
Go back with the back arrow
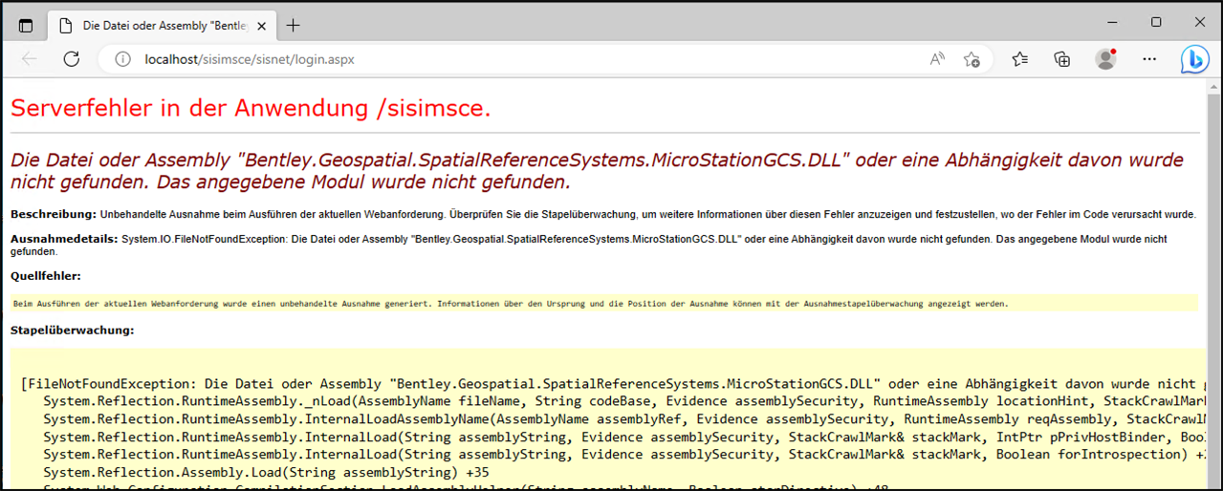tap(30, 59)
